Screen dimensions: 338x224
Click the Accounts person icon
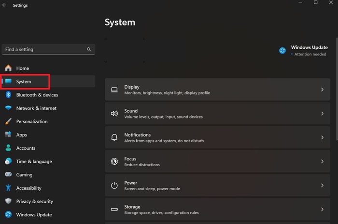8,148
